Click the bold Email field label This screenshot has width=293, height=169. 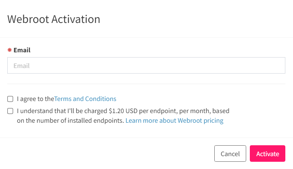pyautogui.click(x=22, y=50)
